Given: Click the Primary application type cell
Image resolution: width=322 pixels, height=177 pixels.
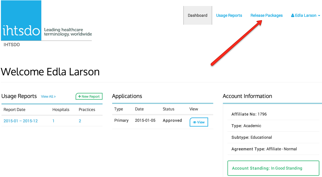Looking at the screenshot, I should (121, 120).
